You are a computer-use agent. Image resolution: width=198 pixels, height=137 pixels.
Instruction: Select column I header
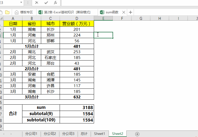[178, 19]
